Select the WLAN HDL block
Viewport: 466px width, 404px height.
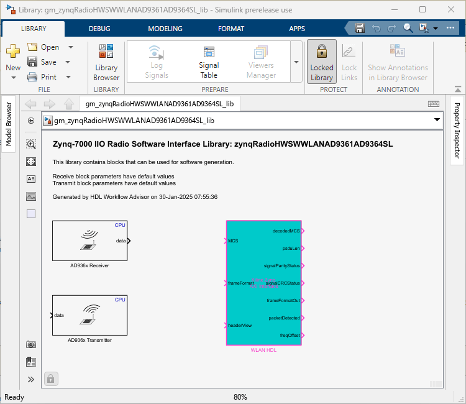pyautogui.click(x=264, y=283)
